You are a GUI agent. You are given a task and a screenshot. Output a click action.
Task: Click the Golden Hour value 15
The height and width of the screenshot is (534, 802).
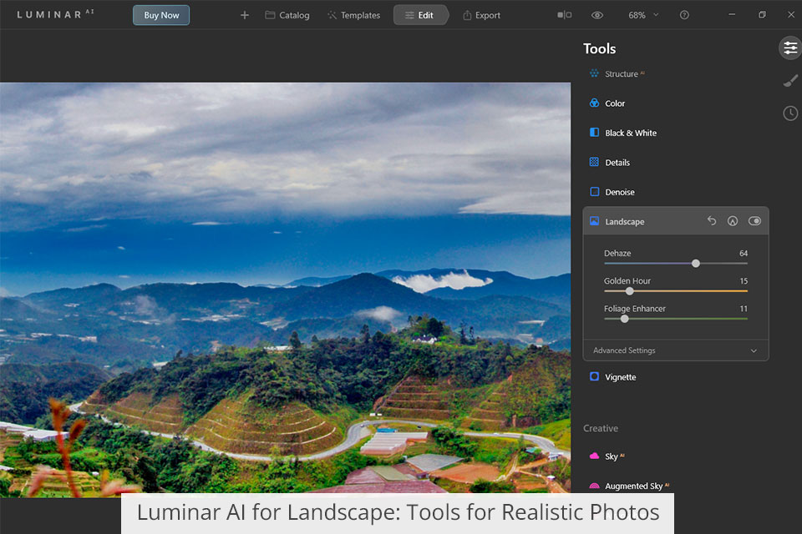(744, 281)
